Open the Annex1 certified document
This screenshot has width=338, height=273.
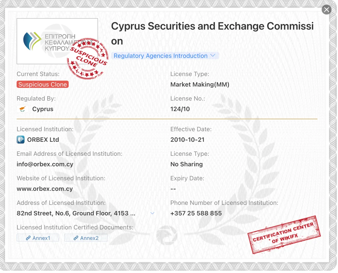38,238
